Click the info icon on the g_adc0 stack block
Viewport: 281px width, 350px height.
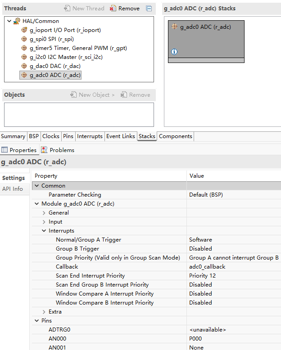coord(174,52)
